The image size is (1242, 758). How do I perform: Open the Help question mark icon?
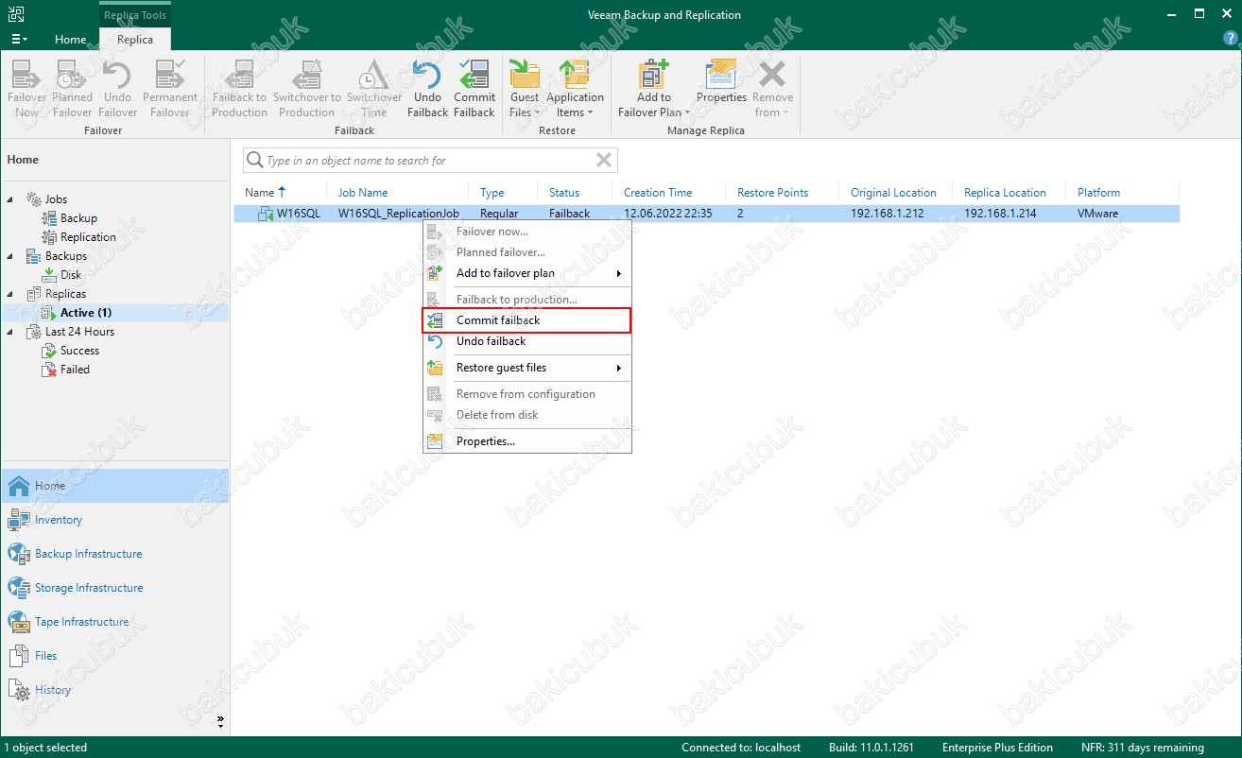(x=1230, y=39)
